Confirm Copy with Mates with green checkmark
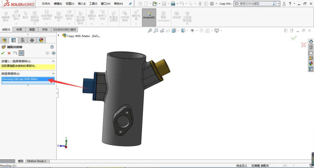The height and width of the screenshot is (168, 314). click(x=3, y=53)
